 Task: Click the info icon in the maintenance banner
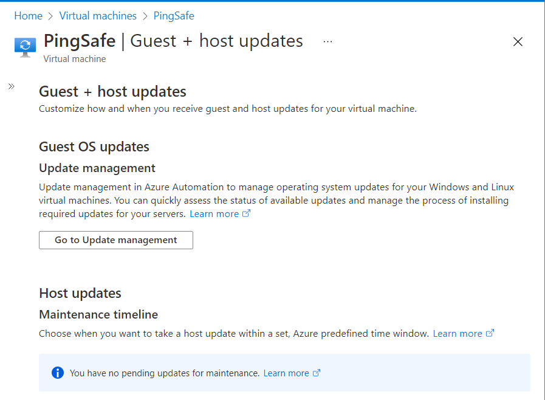click(x=58, y=373)
